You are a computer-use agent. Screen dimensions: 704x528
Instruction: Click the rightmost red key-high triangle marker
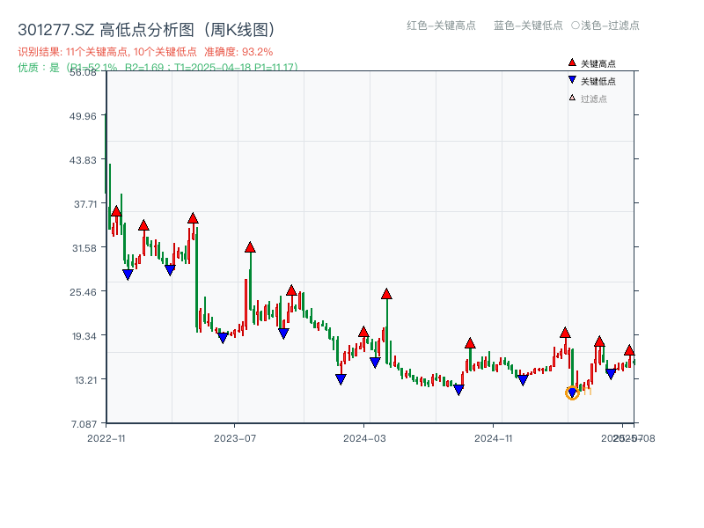tap(630, 351)
